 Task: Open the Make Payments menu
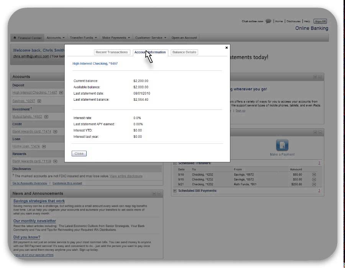[x=116, y=38]
